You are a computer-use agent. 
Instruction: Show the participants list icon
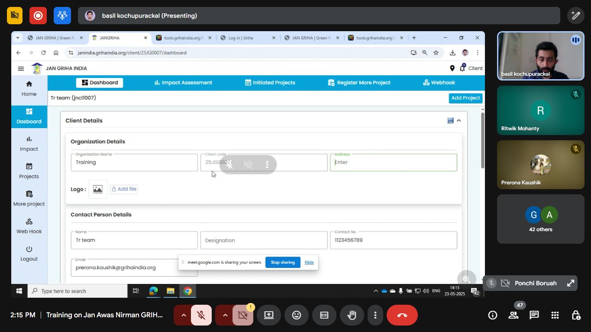point(513,315)
